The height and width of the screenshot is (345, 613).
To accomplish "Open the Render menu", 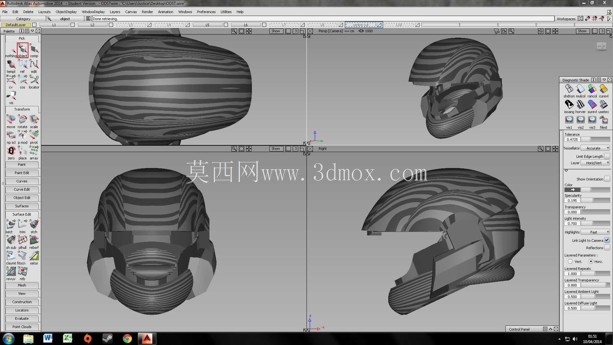I will click(147, 12).
